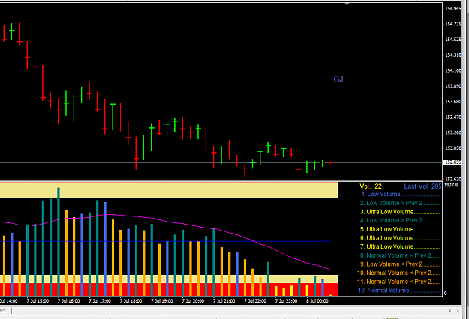
Task: Click the 154.310 price scale label
Action: 453,55
